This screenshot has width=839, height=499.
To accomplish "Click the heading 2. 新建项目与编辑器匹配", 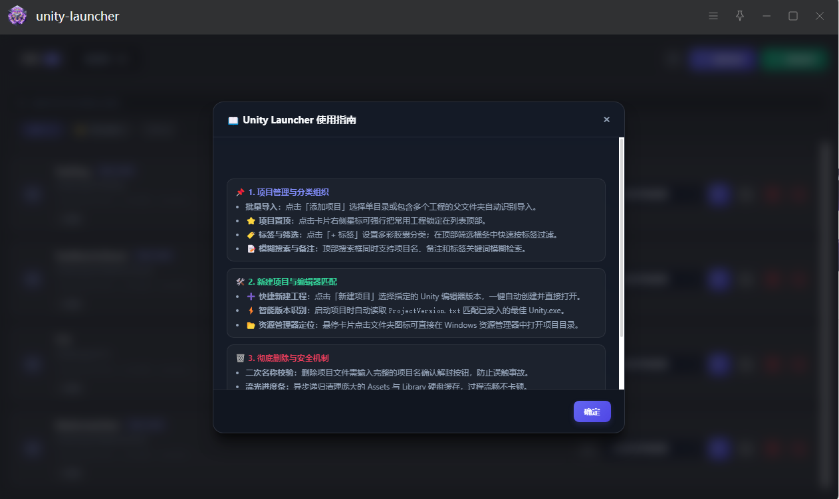I will tap(293, 282).
